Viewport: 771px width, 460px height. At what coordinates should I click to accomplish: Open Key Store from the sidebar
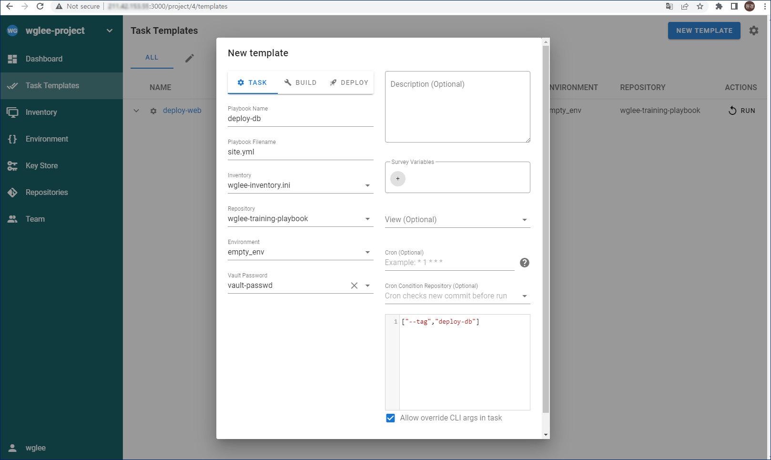(x=61, y=166)
